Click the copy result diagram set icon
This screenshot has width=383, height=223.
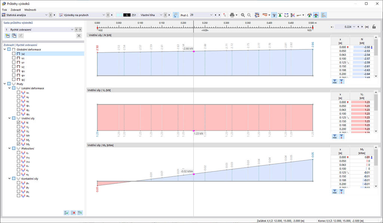coord(14,36)
